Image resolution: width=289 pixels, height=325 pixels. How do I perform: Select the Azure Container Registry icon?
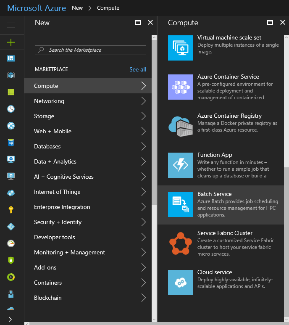coord(181,126)
